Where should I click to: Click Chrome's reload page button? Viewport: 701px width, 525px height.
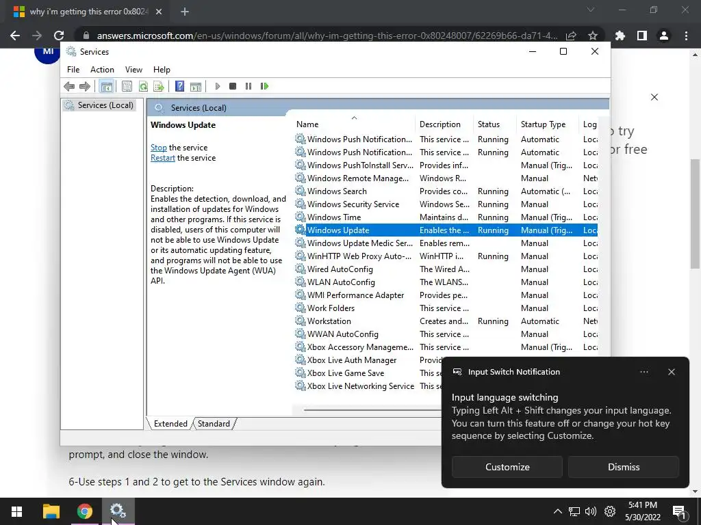tap(59, 36)
